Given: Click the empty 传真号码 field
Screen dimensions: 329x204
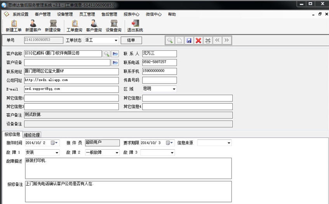Looking at the screenshot, I should [x=160, y=80].
